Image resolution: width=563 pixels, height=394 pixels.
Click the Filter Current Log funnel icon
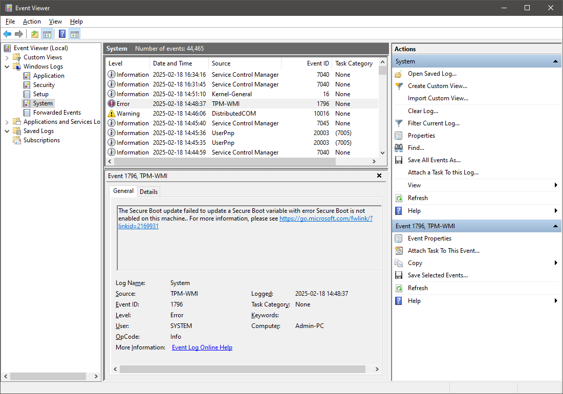[x=399, y=123]
